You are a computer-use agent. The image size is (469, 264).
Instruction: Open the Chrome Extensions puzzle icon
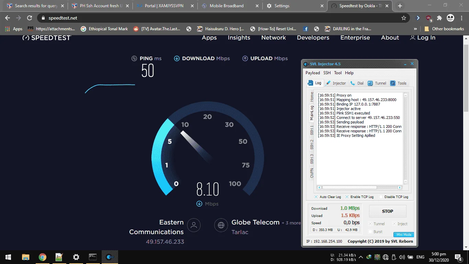(439, 18)
